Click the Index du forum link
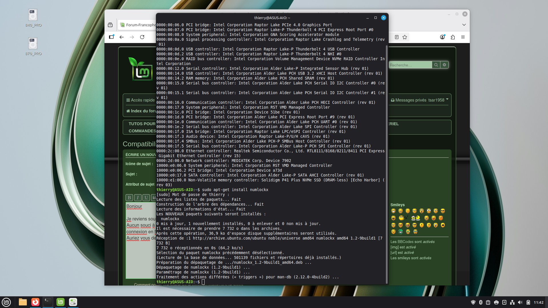The height and width of the screenshot is (308, 548). [x=141, y=111]
